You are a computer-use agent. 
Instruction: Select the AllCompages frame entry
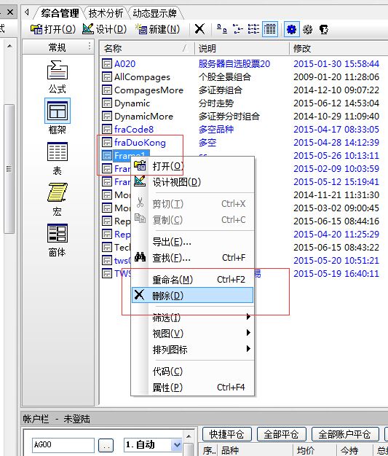coord(142,76)
